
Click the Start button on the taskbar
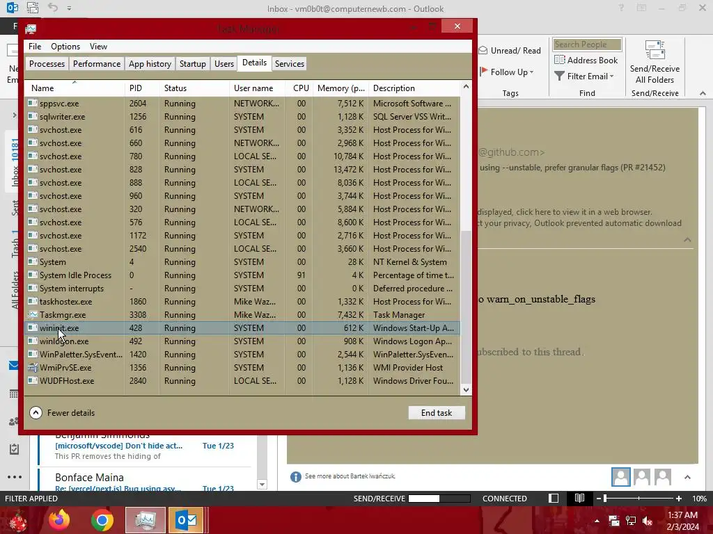[17, 520]
